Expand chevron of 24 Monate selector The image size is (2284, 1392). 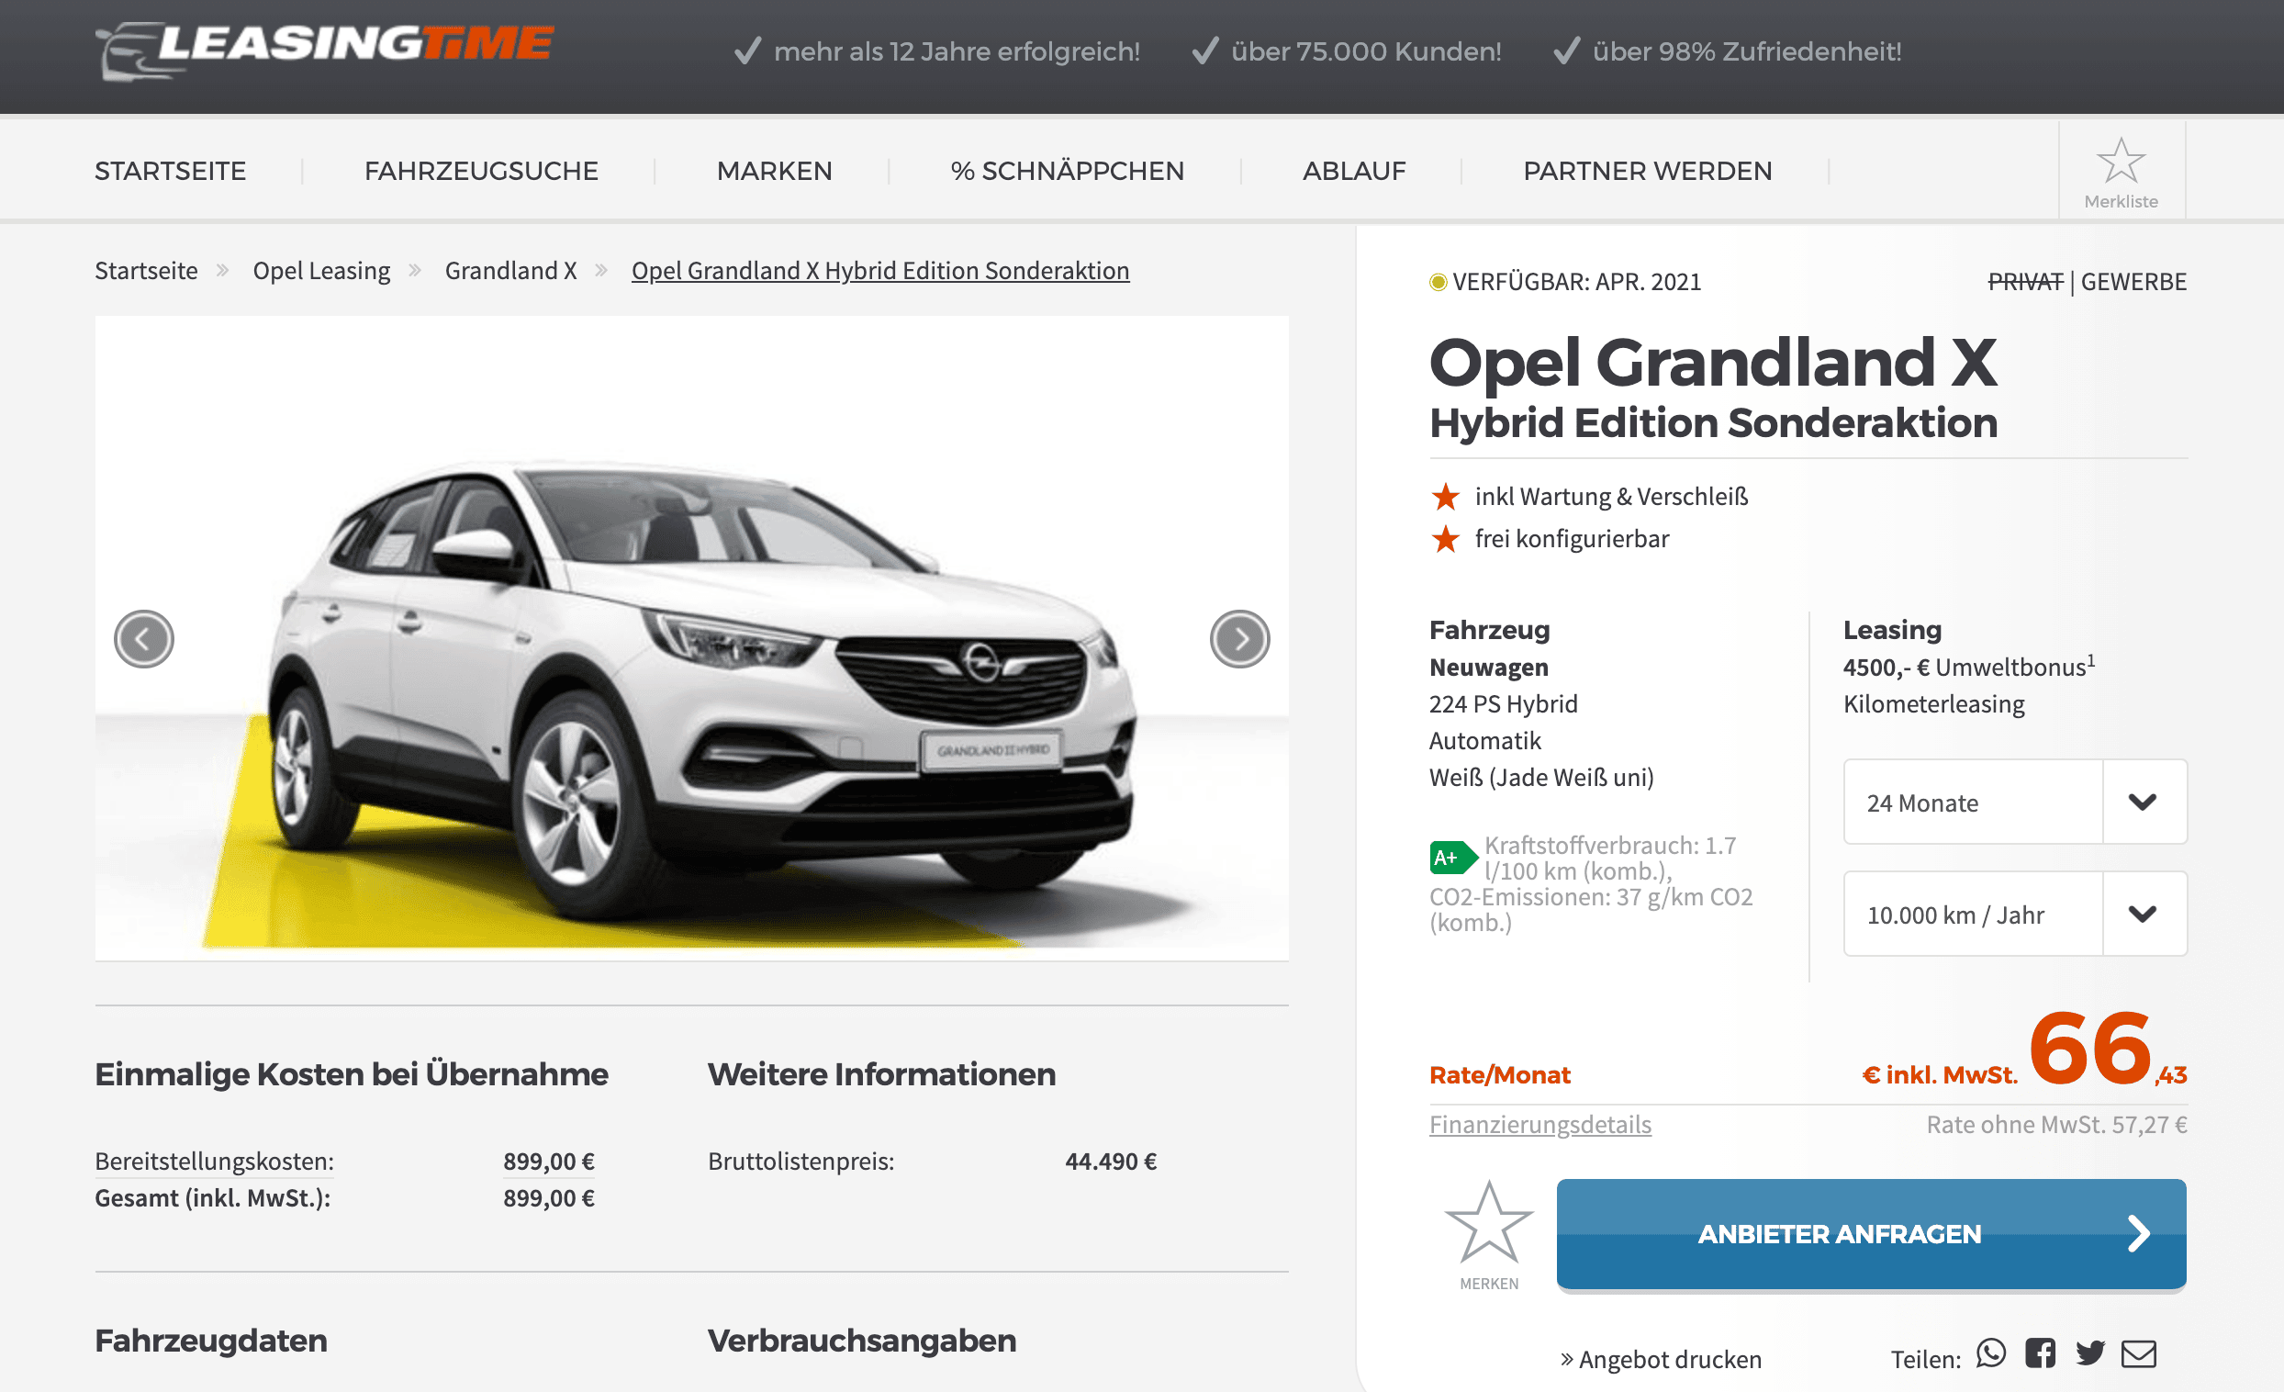(2144, 803)
